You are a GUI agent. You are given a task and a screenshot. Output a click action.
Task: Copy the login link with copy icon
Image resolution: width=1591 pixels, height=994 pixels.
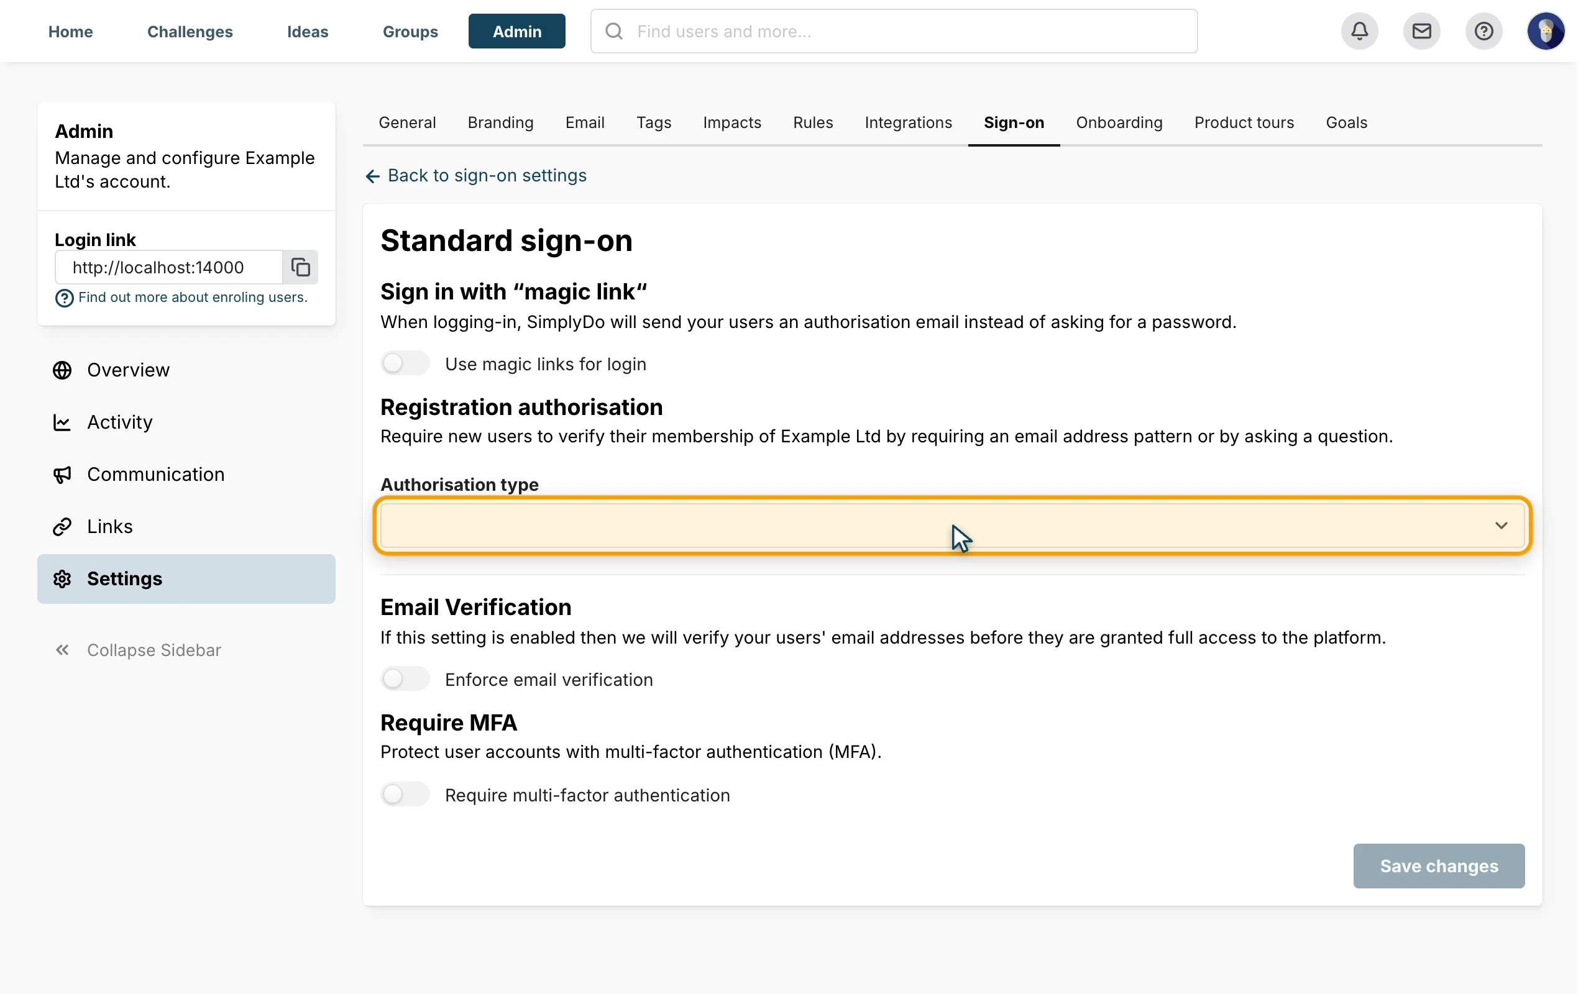pyautogui.click(x=300, y=267)
